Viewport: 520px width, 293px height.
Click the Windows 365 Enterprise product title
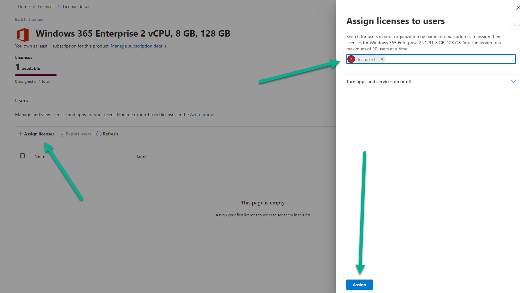pyautogui.click(x=133, y=33)
